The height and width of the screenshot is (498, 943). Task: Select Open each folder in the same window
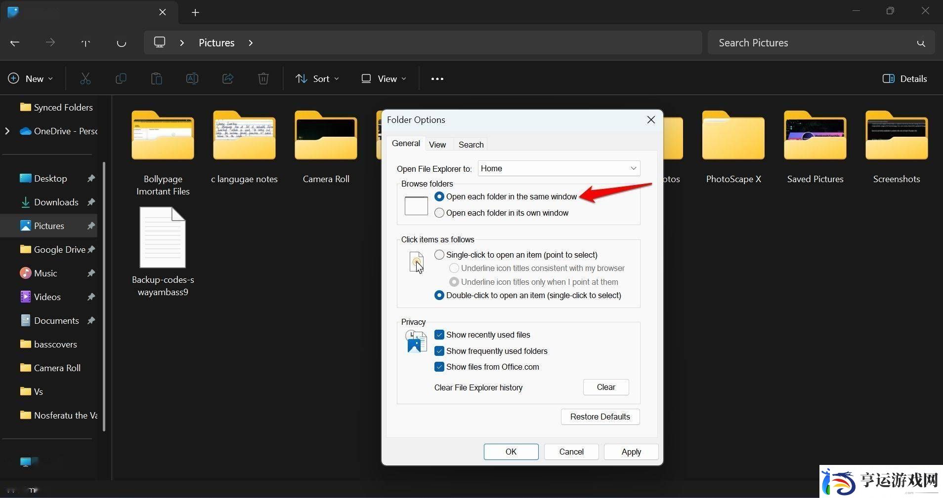pyautogui.click(x=439, y=196)
